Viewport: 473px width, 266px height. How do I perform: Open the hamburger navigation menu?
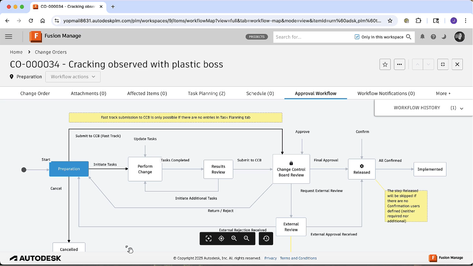point(9,37)
